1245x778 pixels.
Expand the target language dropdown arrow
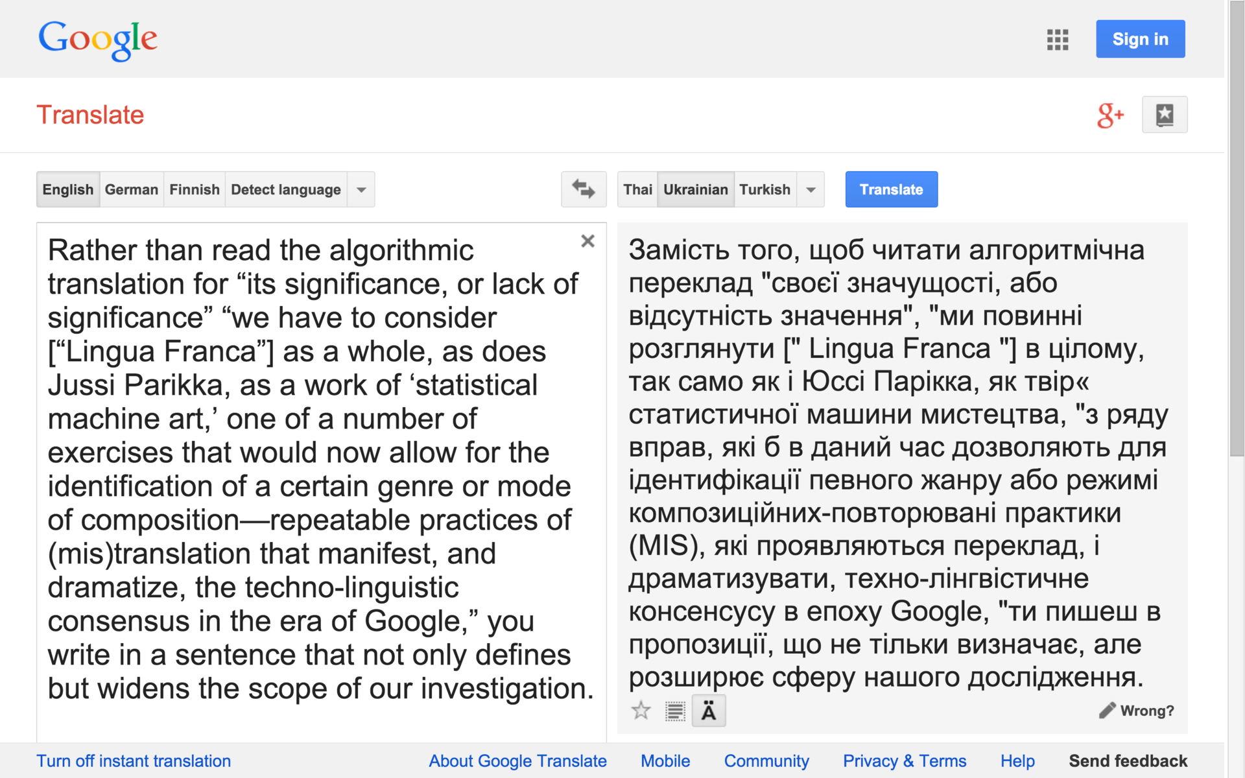(811, 189)
